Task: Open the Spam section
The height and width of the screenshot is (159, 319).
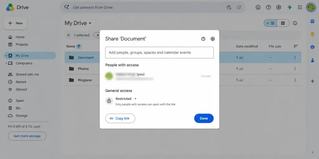Action: [20, 101]
